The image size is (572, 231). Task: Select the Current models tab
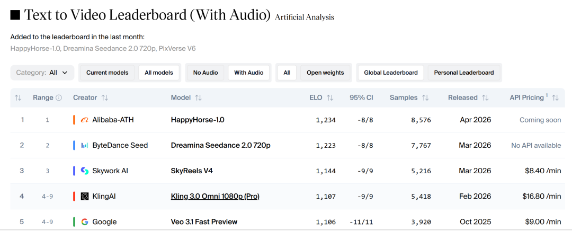coord(107,73)
